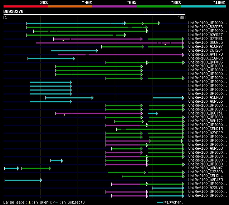Image resolution: width=229 pixels, height=205 pixels.
Task: Select the UniRef100_C5LRL4 label
Action: coord(205,176)
